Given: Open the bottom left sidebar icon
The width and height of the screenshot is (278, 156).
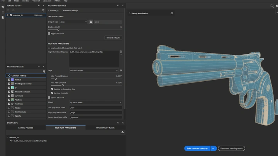Looking at the screenshot, I should click(x=3, y=17).
